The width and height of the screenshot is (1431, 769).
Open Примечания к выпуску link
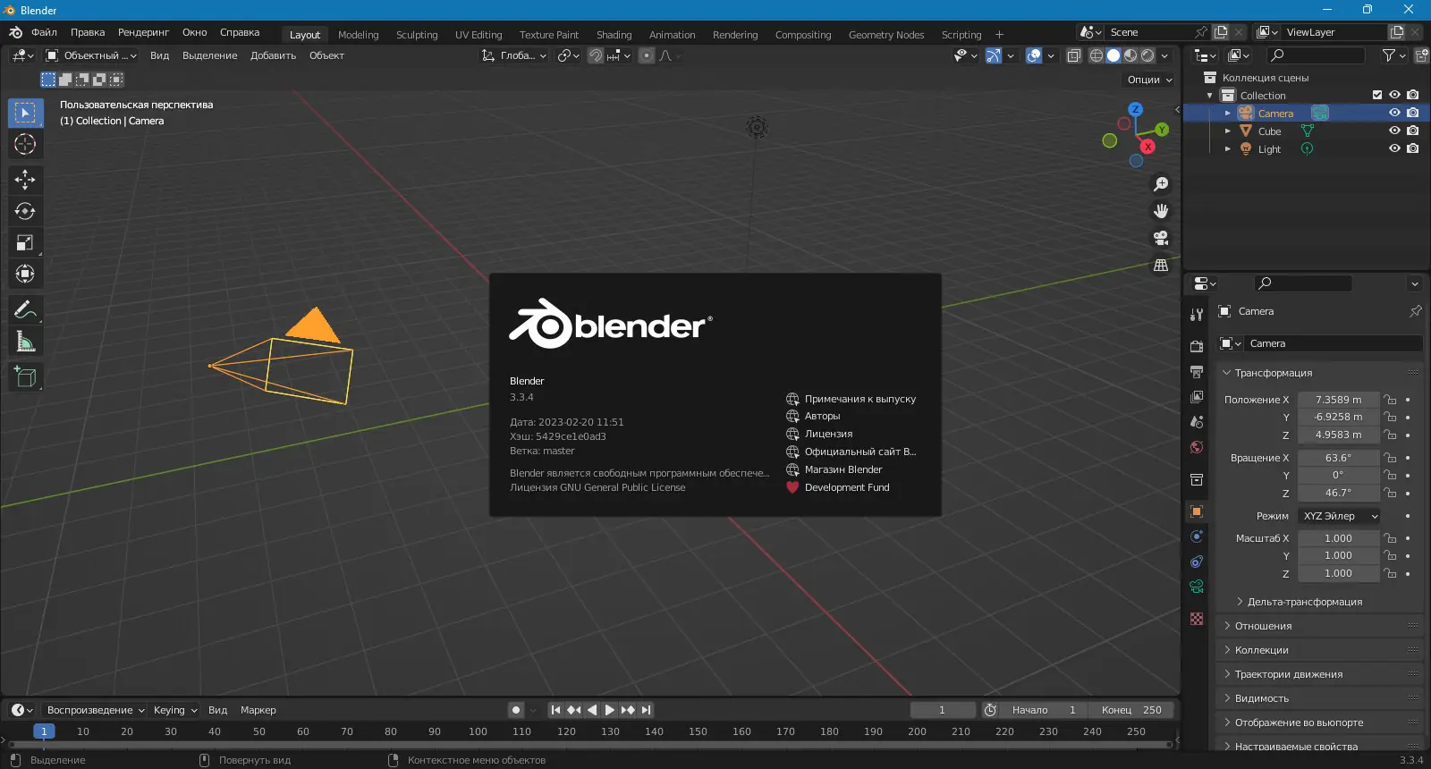851,399
